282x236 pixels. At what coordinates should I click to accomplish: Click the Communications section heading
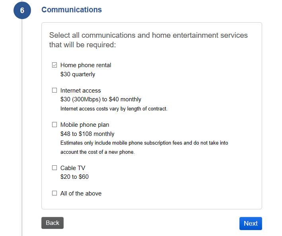pos(72,10)
